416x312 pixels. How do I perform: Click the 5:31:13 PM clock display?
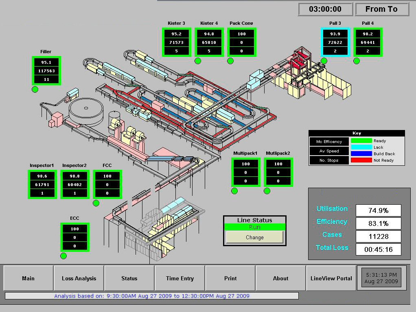(x=381, y=278)
